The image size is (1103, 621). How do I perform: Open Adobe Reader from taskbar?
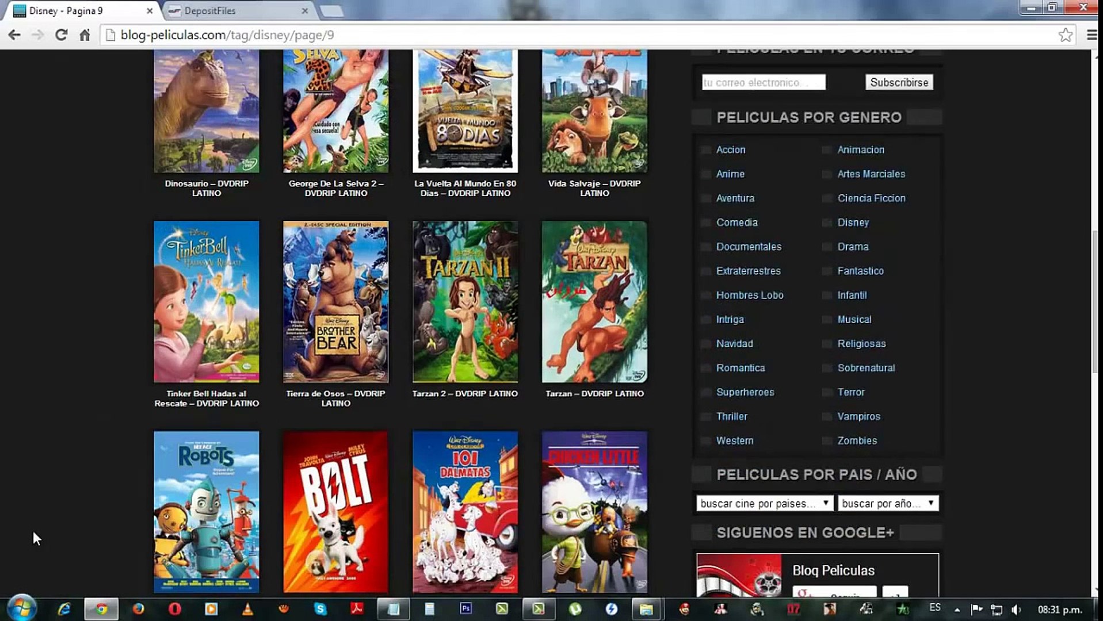coord(357,609)
